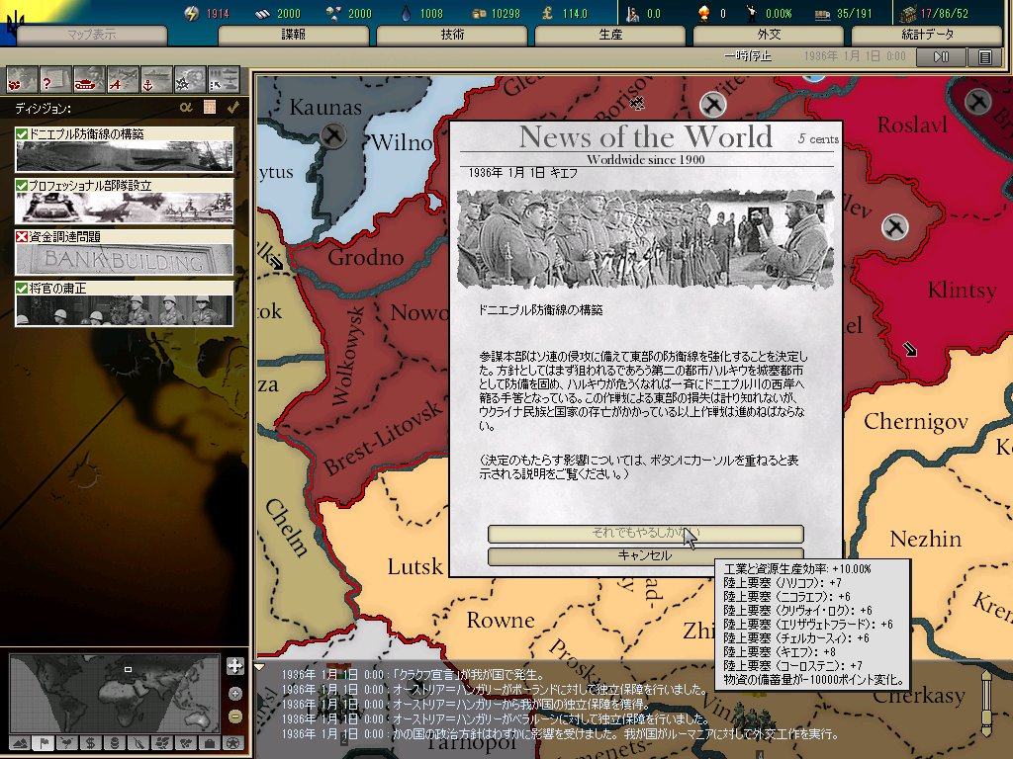The image size is (1013, 759).
Task: Zoom out with the minus button
Action: point(235,717)
